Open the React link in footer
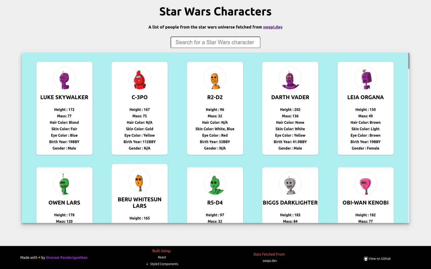 click(x=162, y=257)
